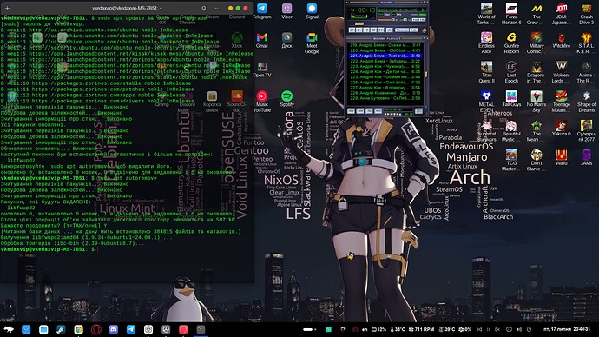Open the Forza Horizon 6 shortcut
This screenshot has width=599, height=337.
[x=511, y=14]
